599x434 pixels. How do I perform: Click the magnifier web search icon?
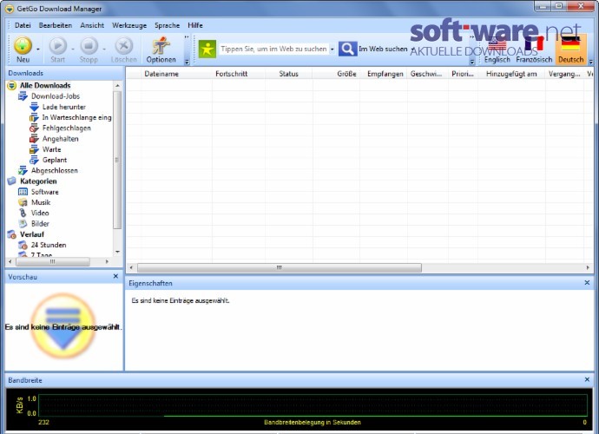pos(347,49)
